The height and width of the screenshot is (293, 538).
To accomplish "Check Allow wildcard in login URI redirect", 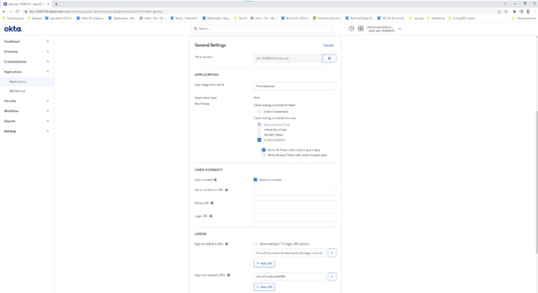I will (x=255, y=244).
